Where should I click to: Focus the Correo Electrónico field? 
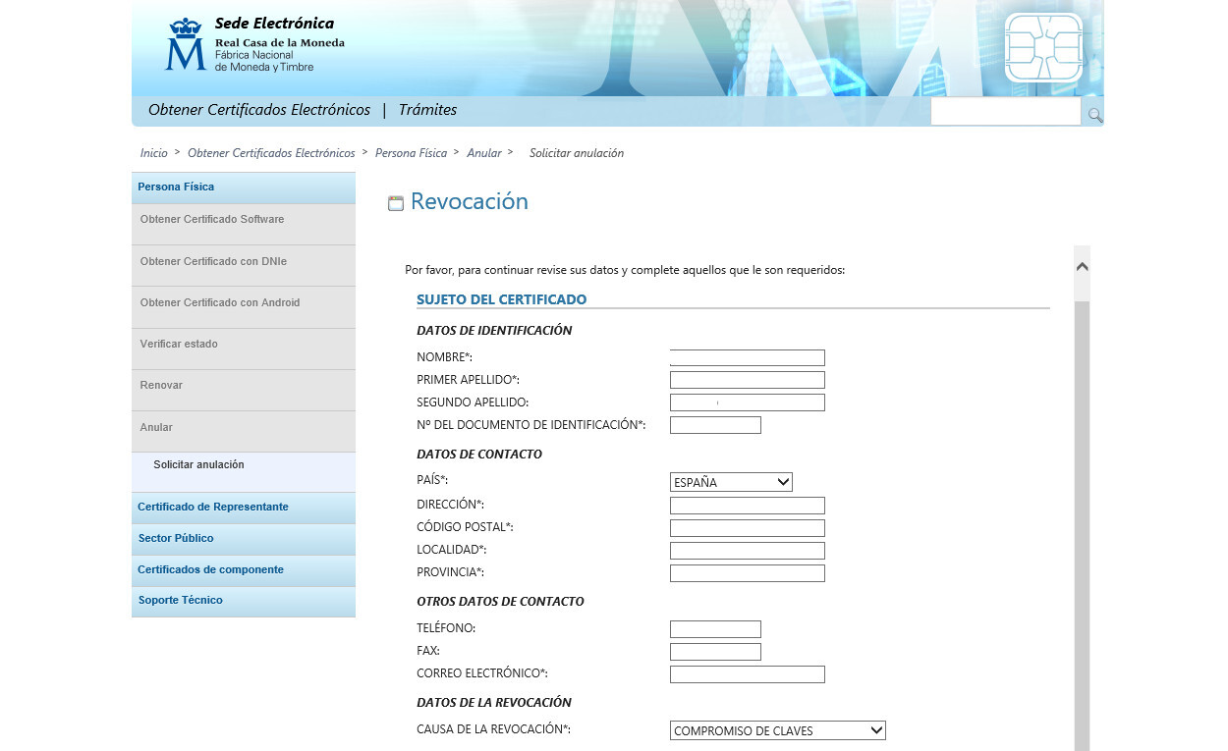(747, 674)
